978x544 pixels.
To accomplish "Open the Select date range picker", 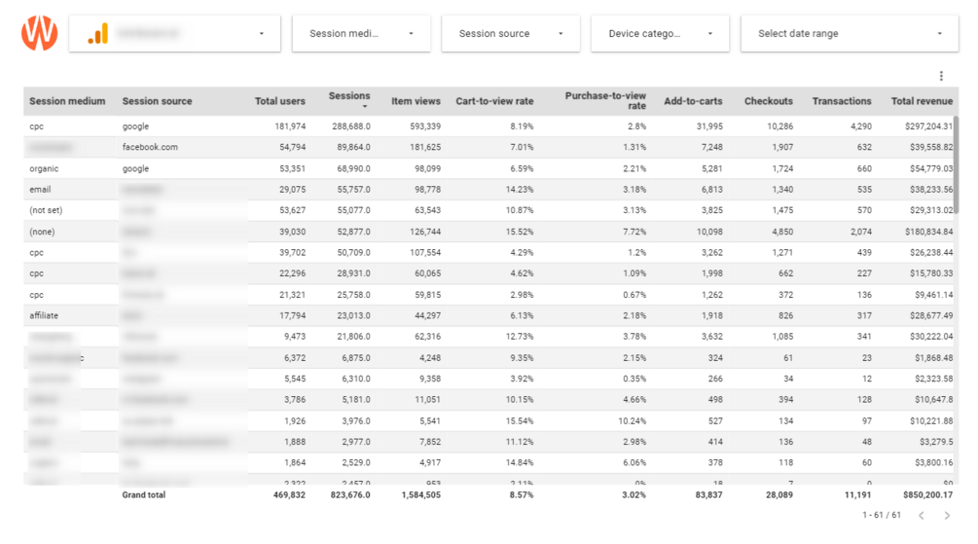I will [x=850, y=34].
